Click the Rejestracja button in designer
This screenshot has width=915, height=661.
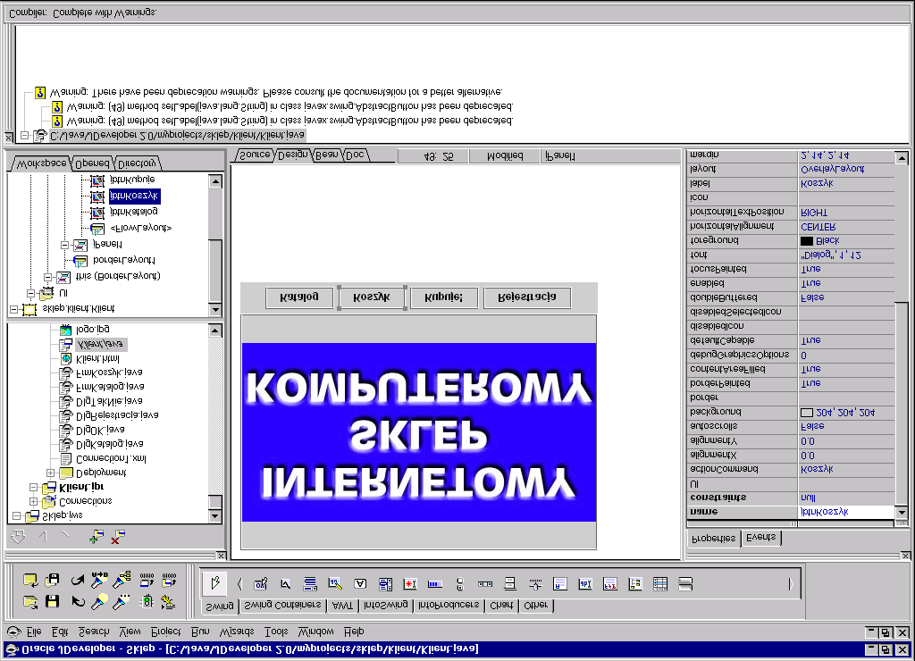[527, 297]
